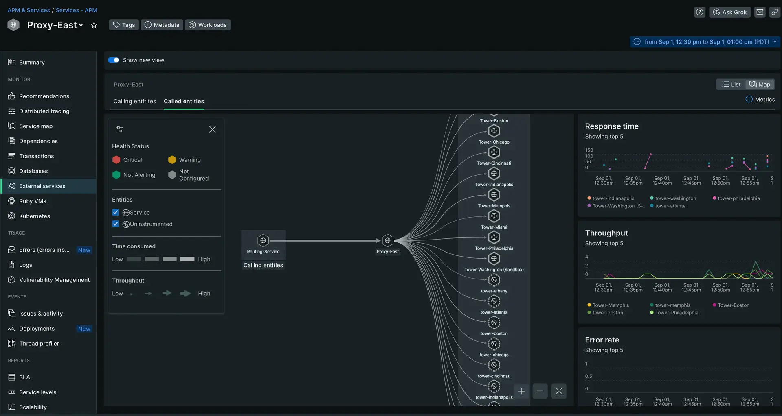Screen dimensions: 782x416
Task: Open Distributed tracing in the sidebar
Action: [44, 111]
